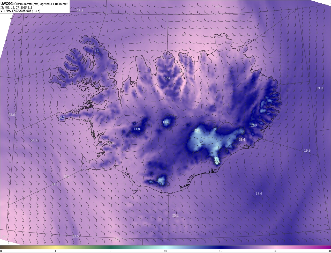This screenshot has width=331, height=253.
Task: Click the 17.1 value on the map
Action: (x=98, y=51)
